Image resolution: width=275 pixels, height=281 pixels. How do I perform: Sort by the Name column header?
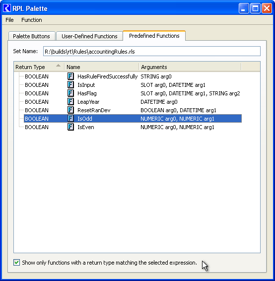(101, 67)
